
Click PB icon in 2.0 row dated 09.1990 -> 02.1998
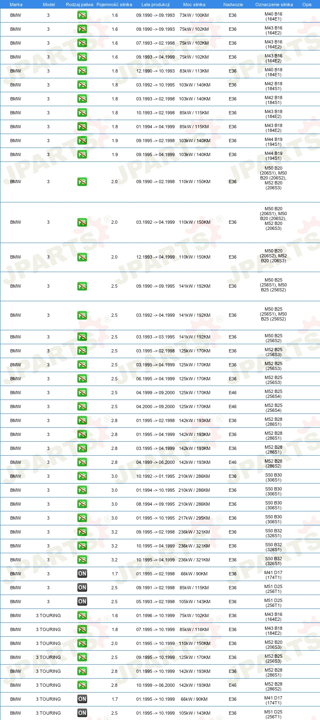[82, 182]
